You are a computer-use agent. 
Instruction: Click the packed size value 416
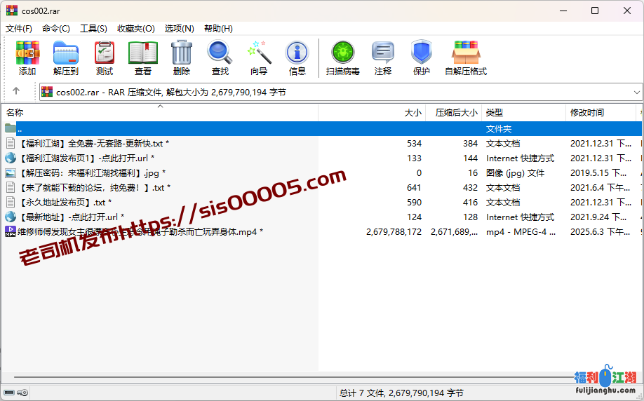(470, 203)
